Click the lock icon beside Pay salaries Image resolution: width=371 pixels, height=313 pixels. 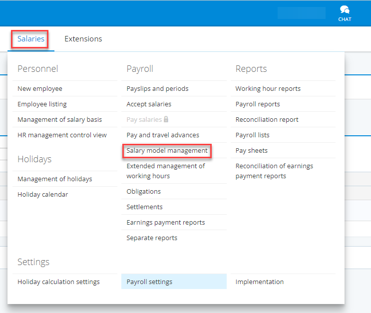[x=166, y=119]
